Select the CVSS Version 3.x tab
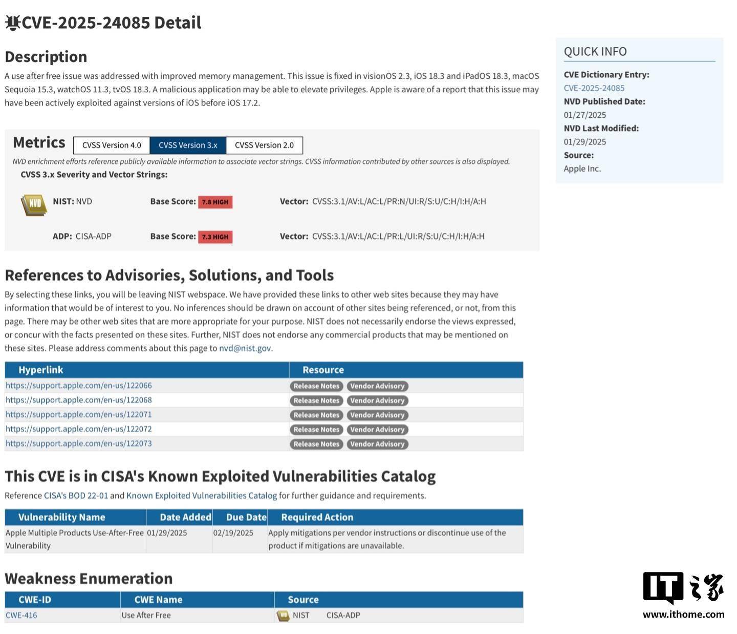Viewport: 737px width, 634px height. (188, 145)
